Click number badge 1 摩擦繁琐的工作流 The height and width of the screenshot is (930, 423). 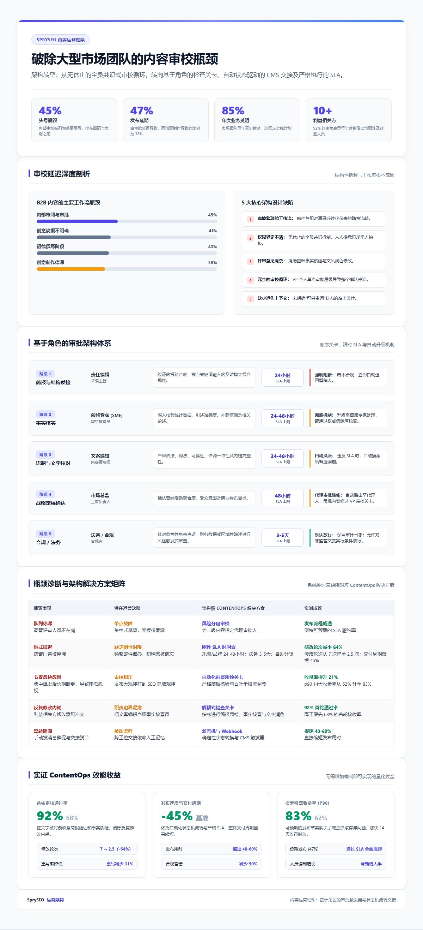tap(250, 219)
